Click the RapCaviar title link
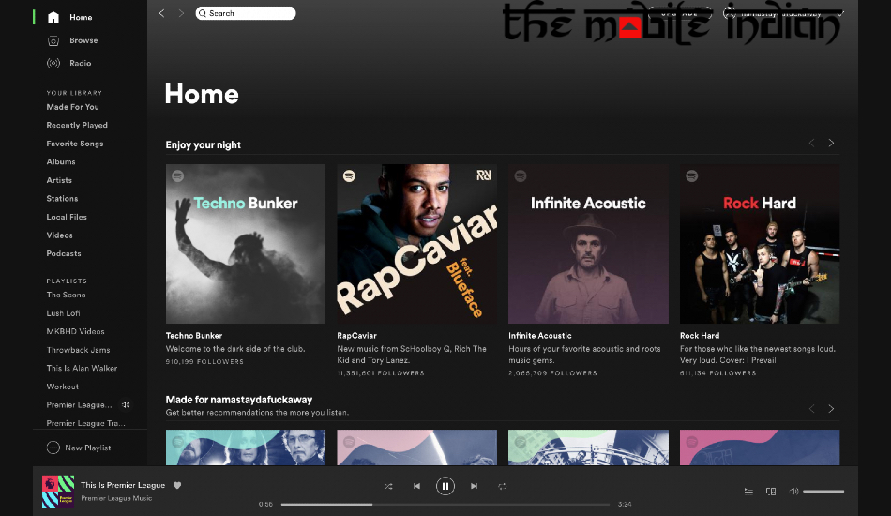This screenshot has width=891, height=516. (356, 336)
